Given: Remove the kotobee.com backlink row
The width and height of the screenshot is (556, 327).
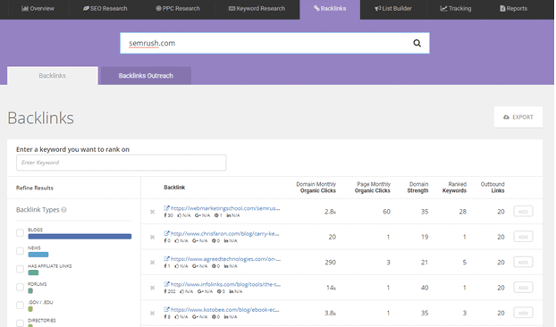Looking at the screenshot, I should pos(153,314).
